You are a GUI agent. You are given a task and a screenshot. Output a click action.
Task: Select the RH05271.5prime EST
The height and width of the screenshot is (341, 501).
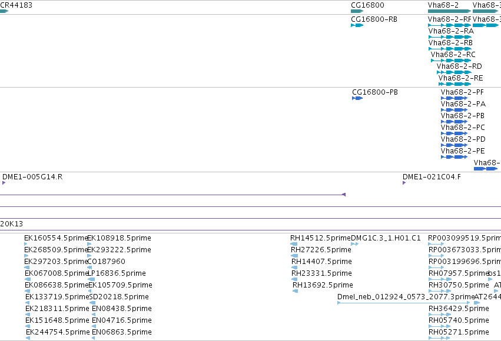tap(439, 338)
